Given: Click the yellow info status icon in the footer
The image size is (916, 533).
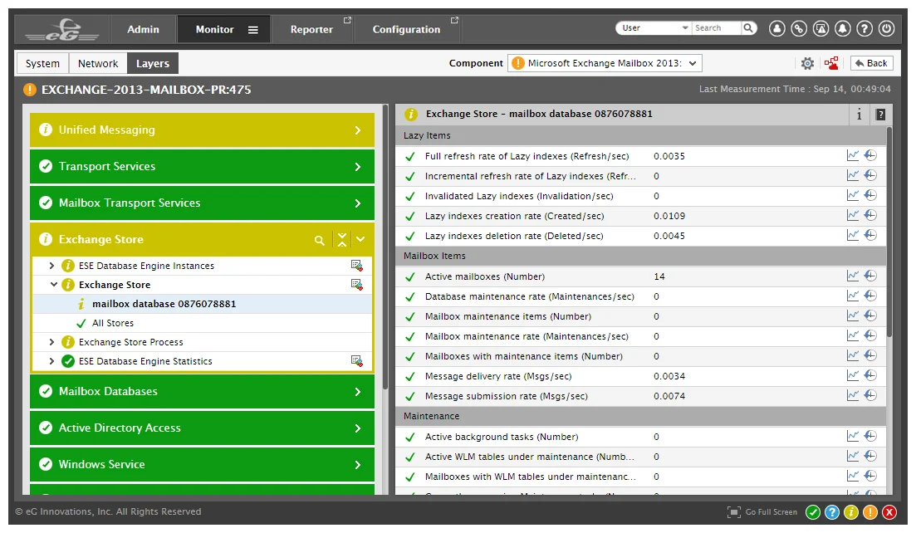Looking at the screenshot, I should tap(851, 512).
